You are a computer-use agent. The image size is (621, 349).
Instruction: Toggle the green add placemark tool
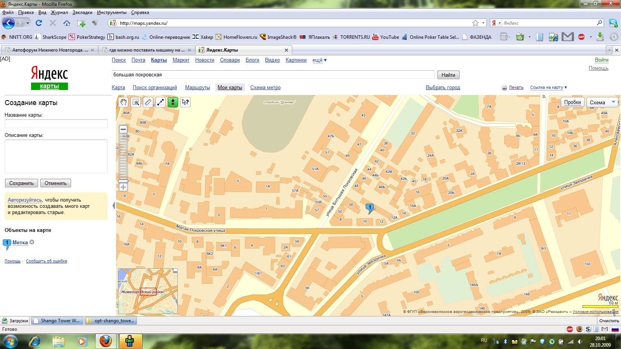coord(173,102)
